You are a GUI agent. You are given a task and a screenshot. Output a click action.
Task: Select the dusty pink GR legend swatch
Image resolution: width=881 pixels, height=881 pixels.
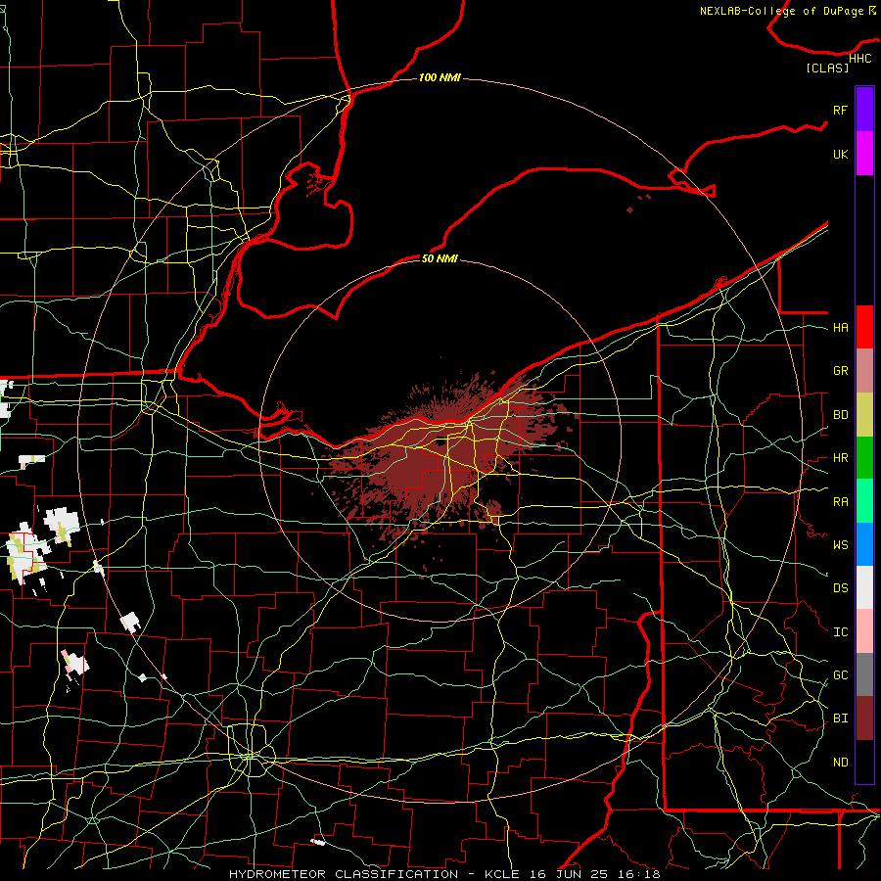point(864,371)
